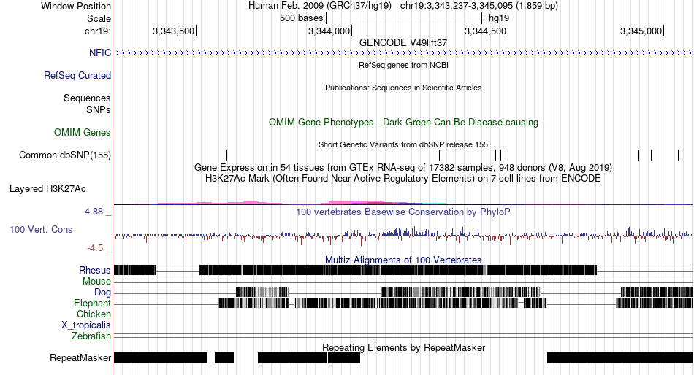Click the Short Genetic Variants dbSNP title
This screenshot has height=375, width=694.
403,144
